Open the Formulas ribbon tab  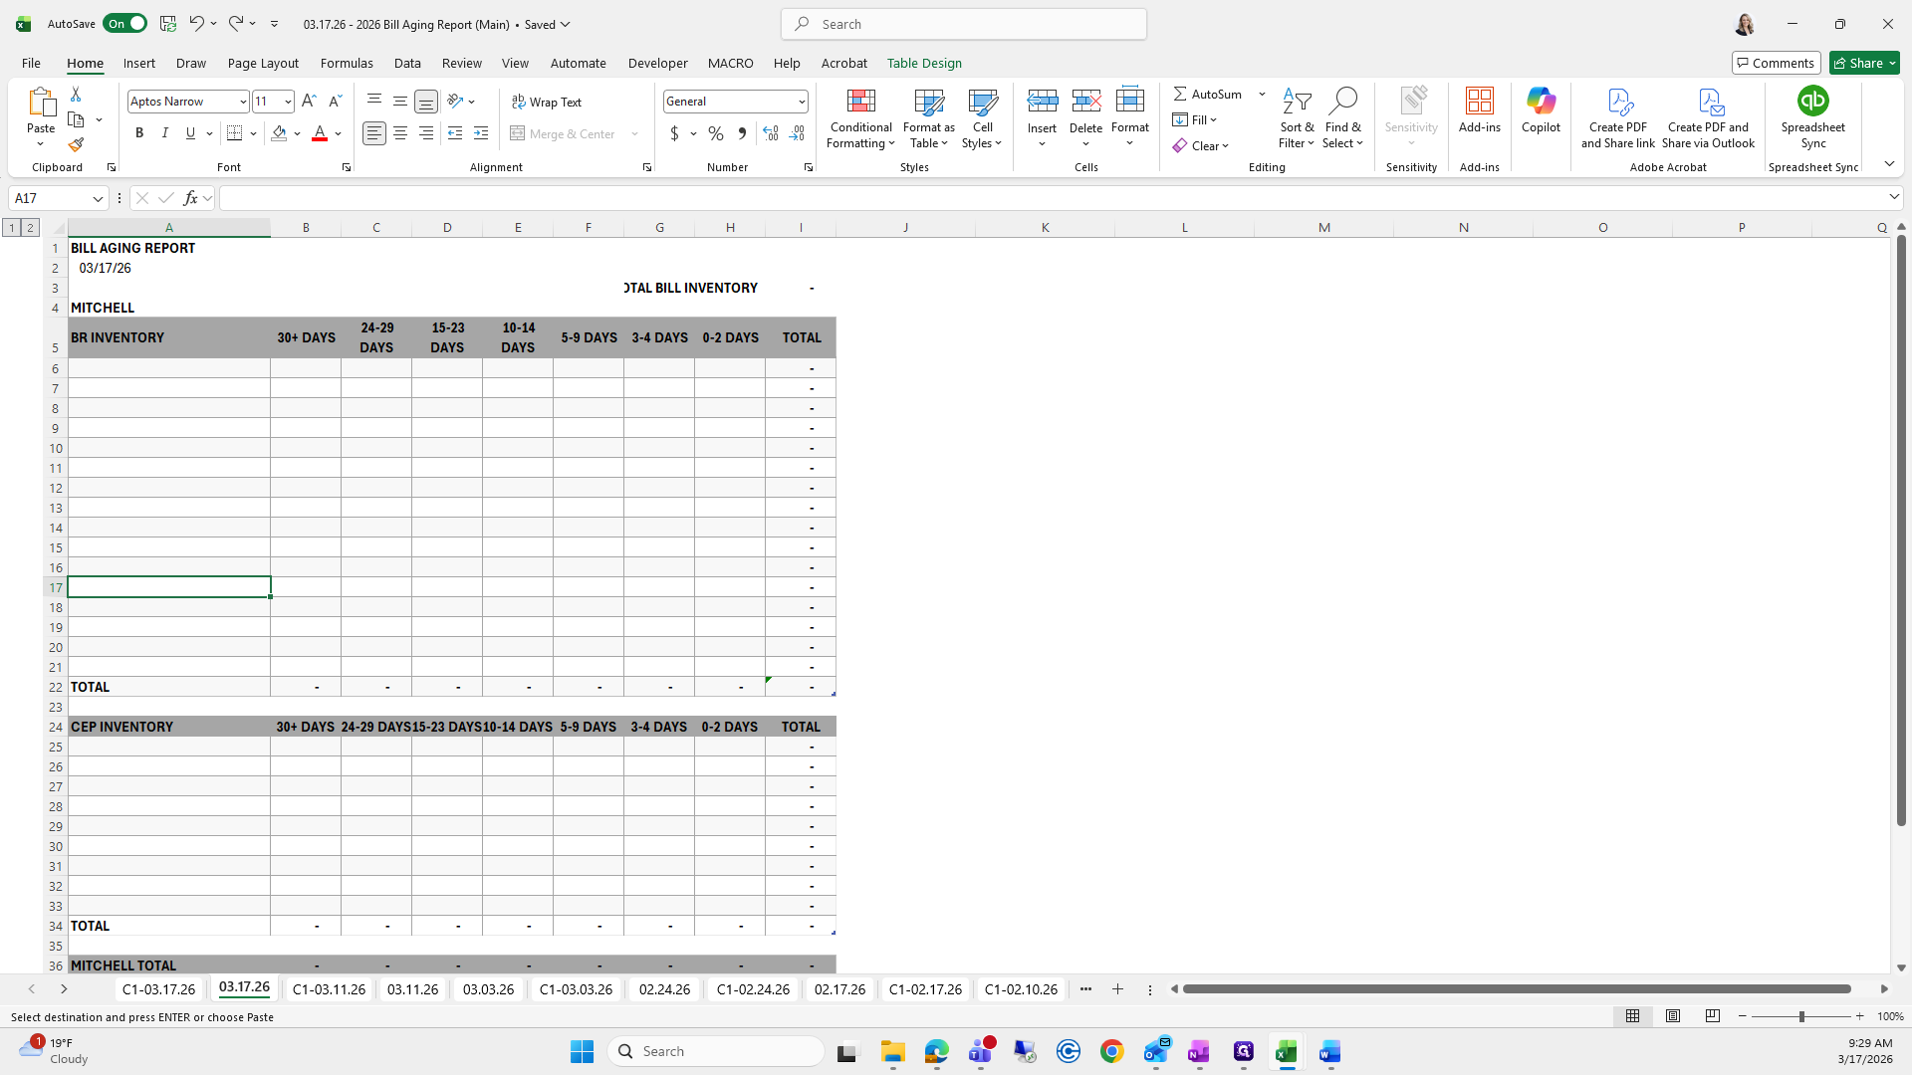(x=347, y=63)
